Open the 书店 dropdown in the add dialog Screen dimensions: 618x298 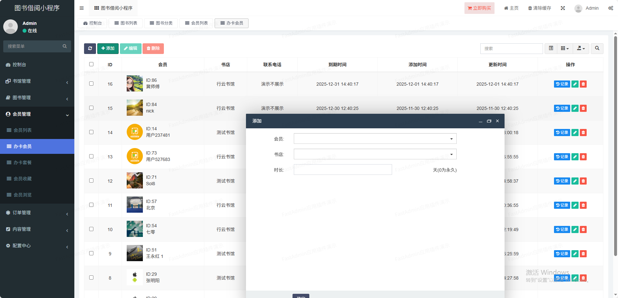coord(375,154)
